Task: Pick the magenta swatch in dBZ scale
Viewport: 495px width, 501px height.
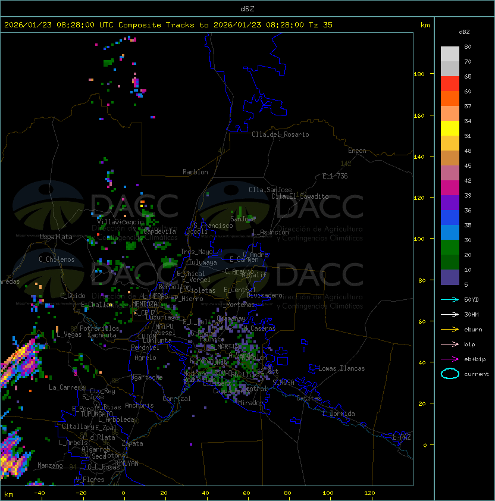Action: point(450,188)
